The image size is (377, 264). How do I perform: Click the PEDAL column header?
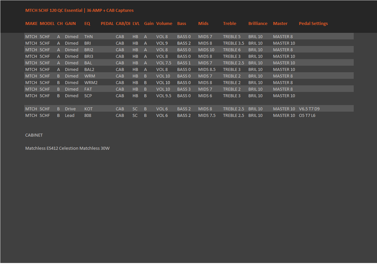coord(107,24)
